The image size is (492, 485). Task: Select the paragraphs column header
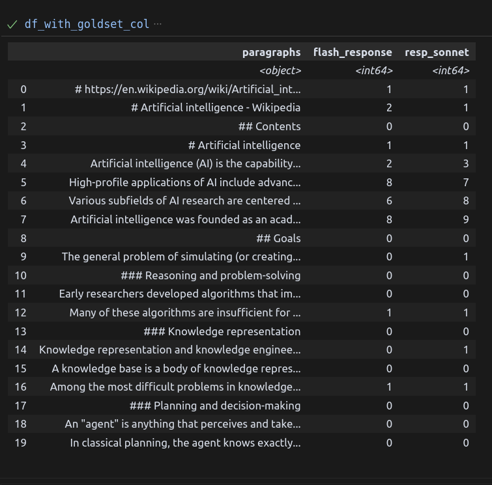click(272, 52)
